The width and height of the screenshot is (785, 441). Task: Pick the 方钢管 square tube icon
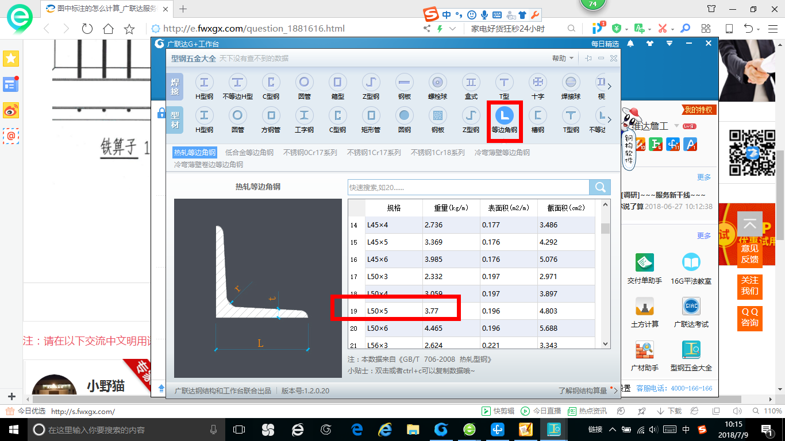point(271,115)
